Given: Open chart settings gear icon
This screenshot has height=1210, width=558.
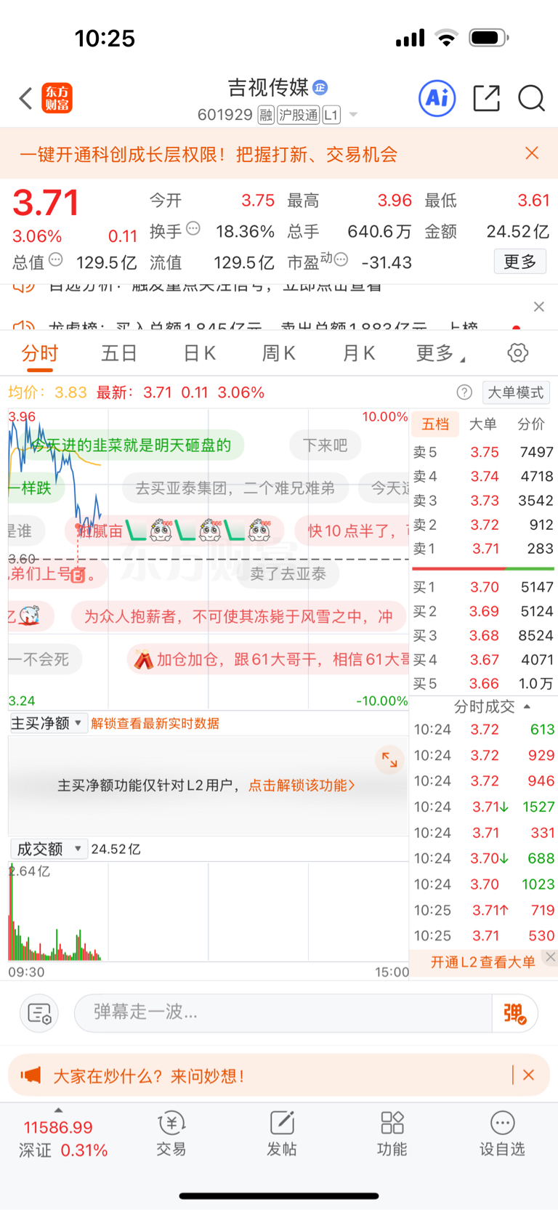Looking at the screenshot, I should tap(518, 353).
